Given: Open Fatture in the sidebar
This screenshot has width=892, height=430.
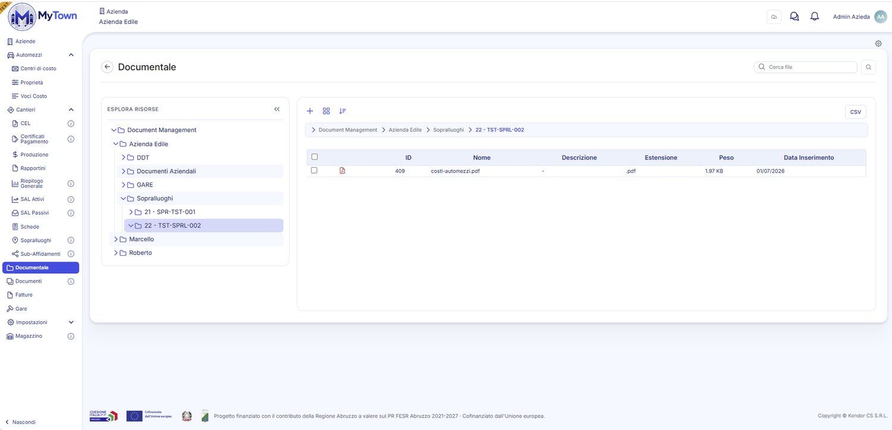Looking at the screenshot, I should click(24, 295).
